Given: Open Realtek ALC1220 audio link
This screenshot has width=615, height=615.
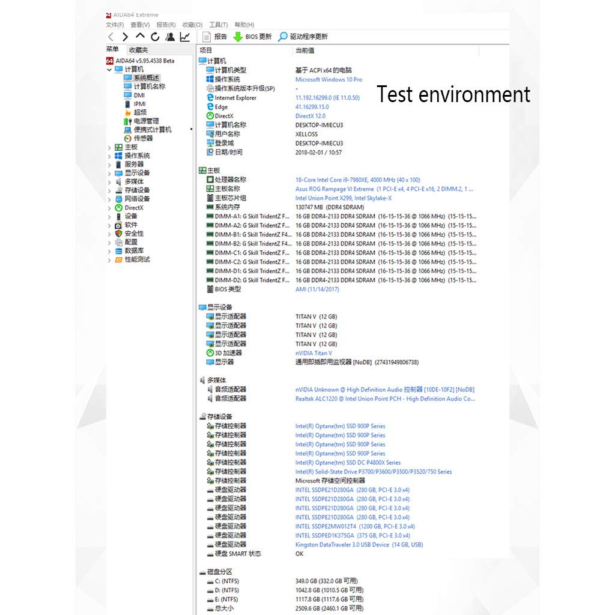Looking at the screenshot, I should pos(385,399).
